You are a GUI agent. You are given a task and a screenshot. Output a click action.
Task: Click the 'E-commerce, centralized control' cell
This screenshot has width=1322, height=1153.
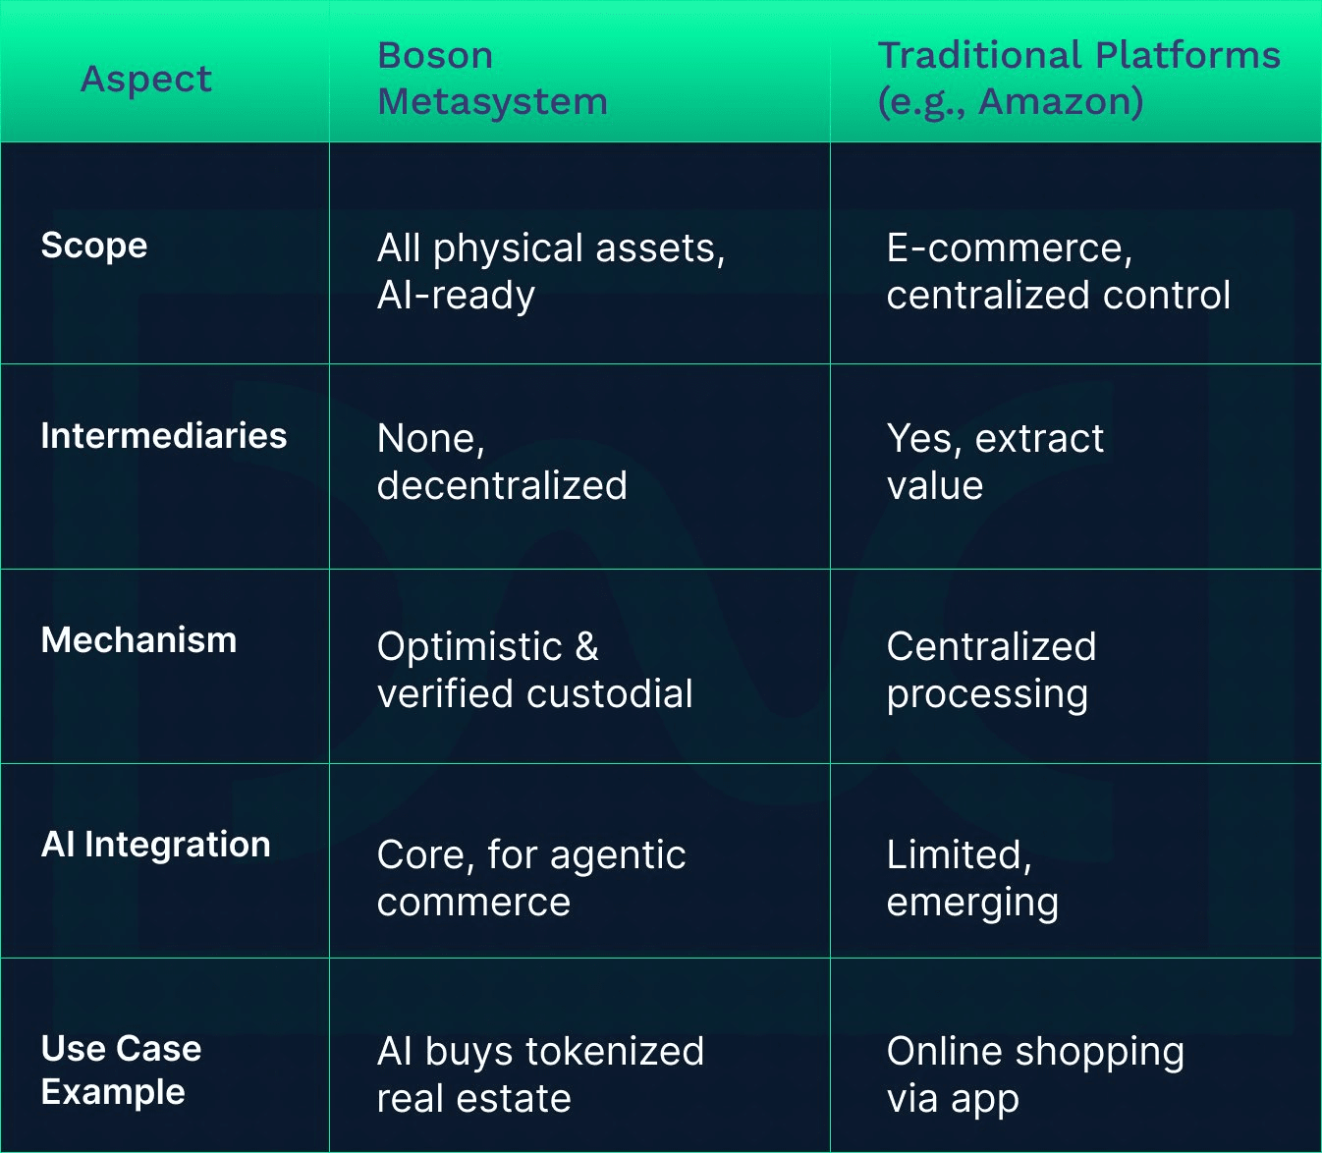(1058, 271)
